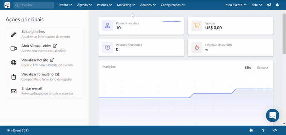
Task: Click scrollbar up arrow
Action: 284,12
